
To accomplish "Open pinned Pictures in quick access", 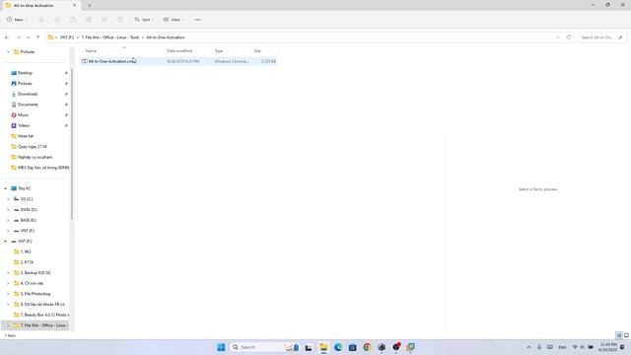I will (25, 83).
